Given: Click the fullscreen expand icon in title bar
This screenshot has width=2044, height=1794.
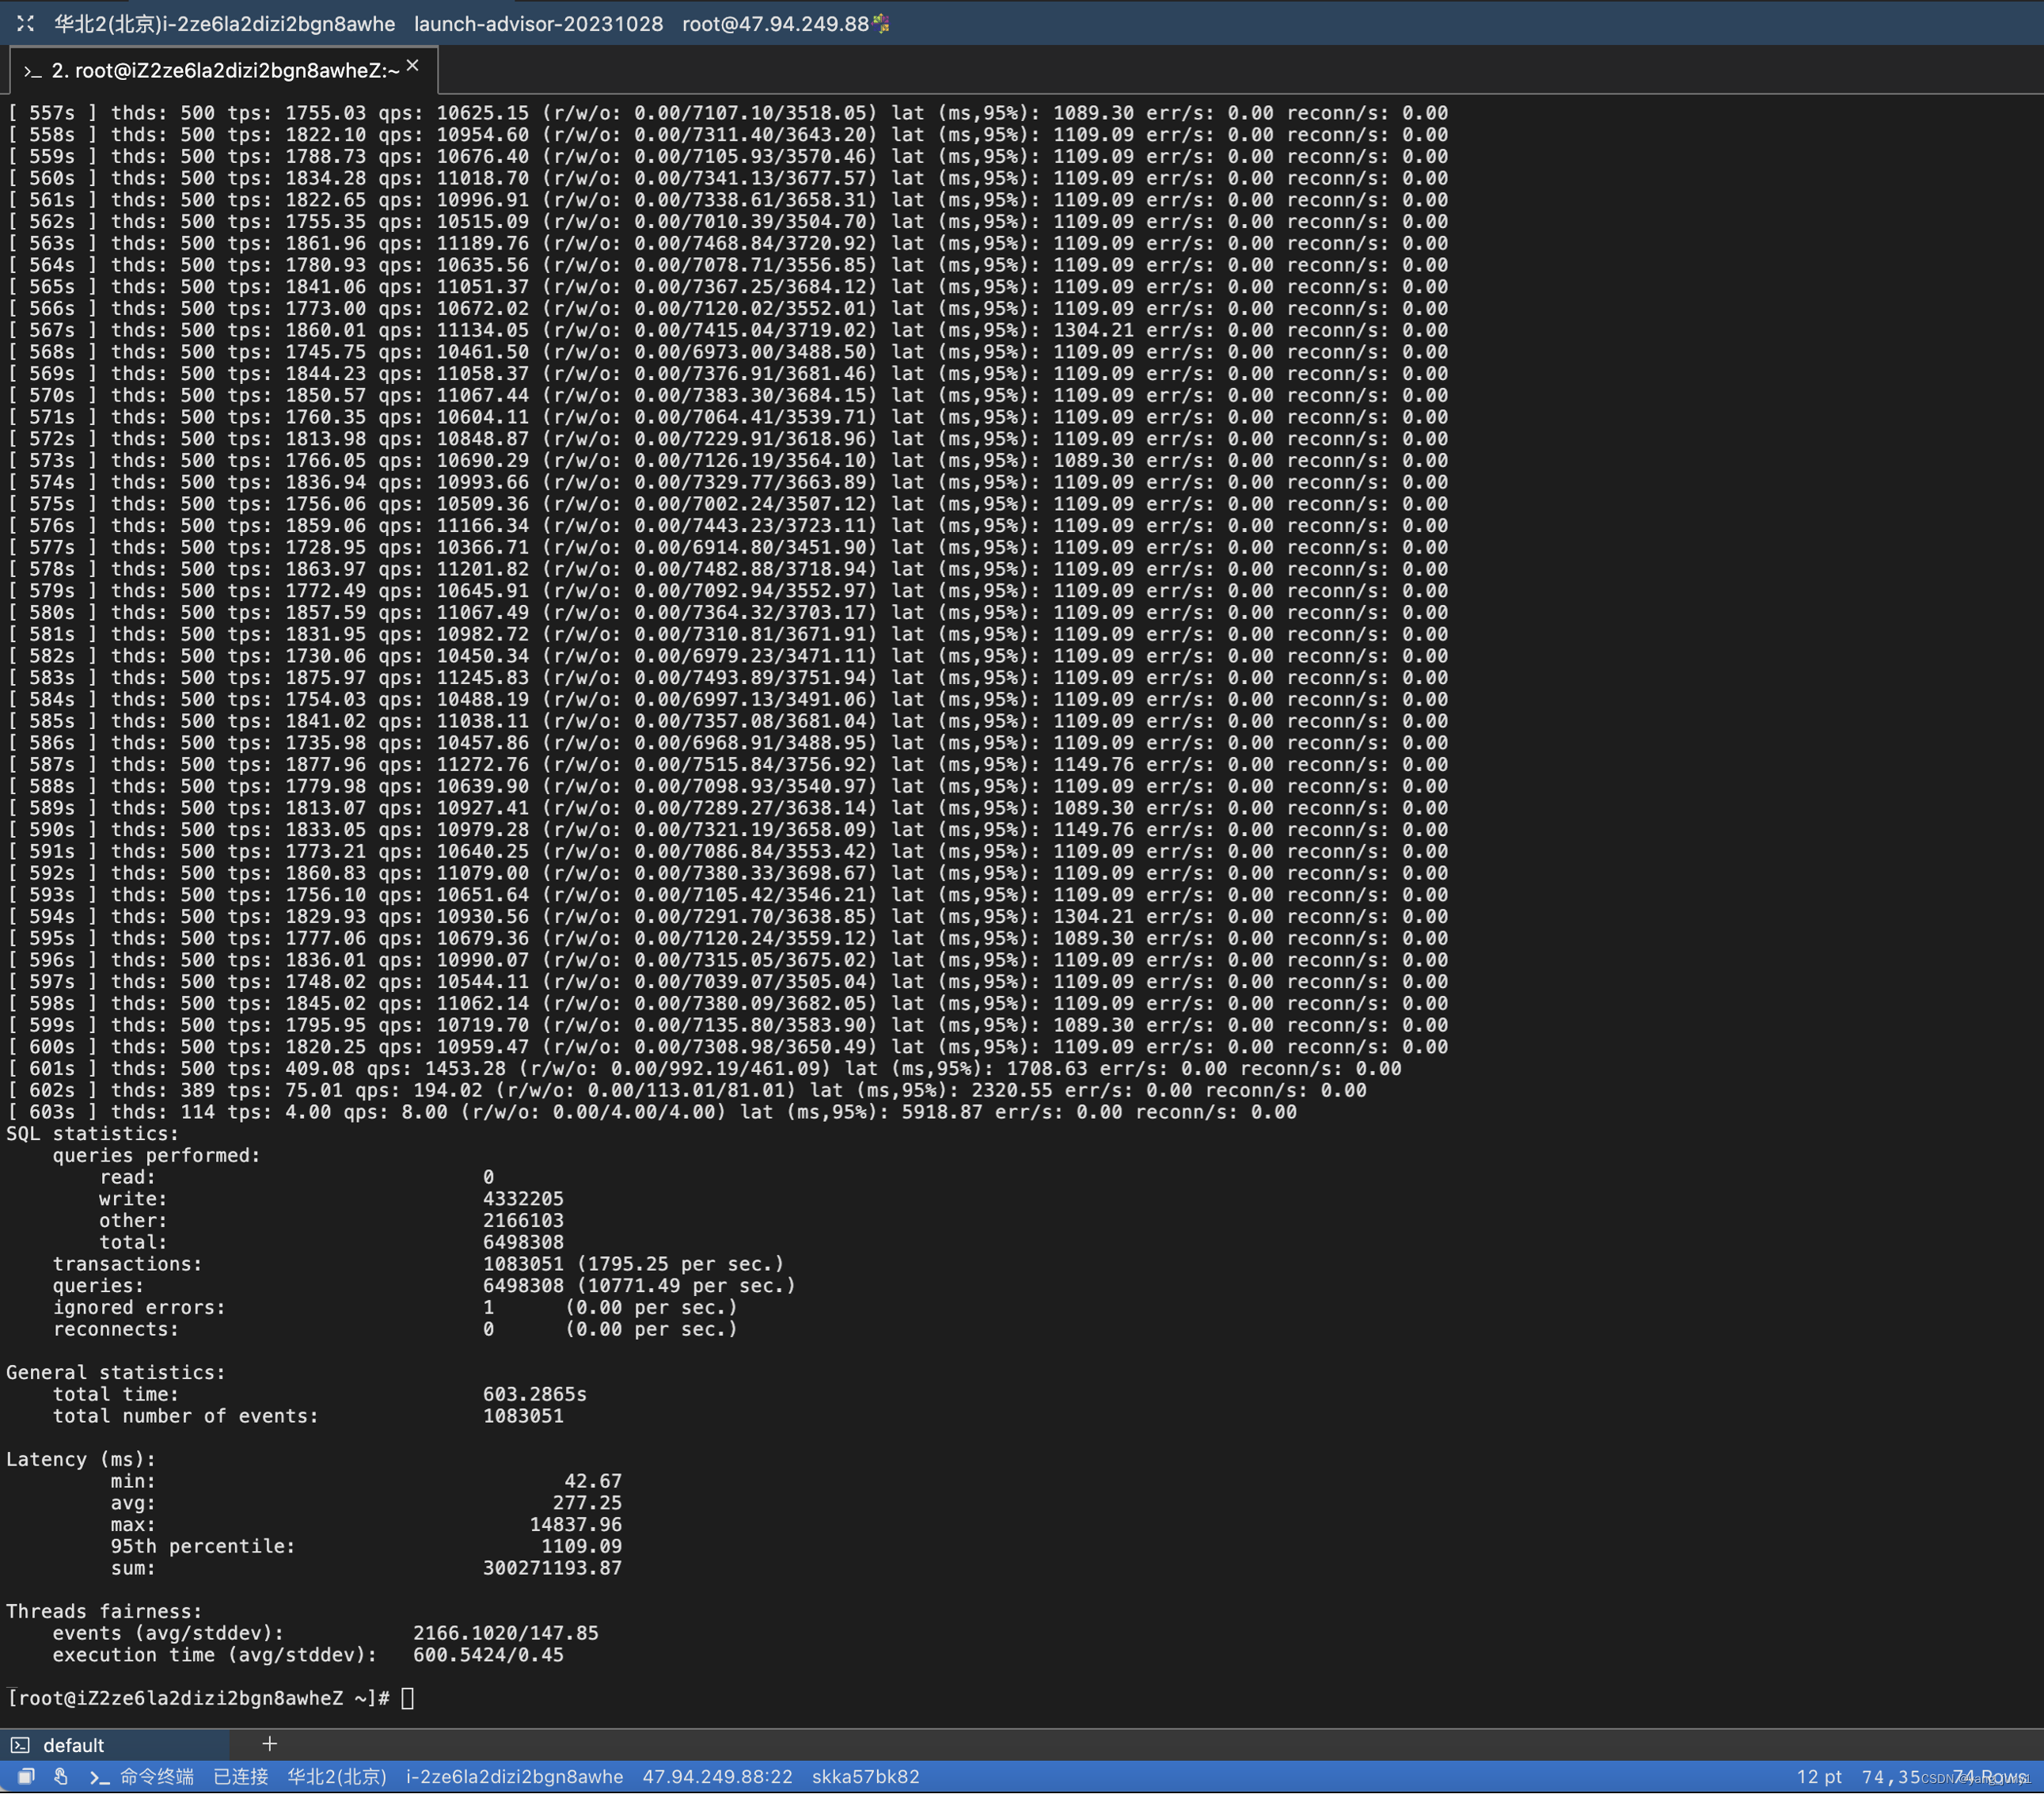Looking at the screenshot, I should 26,23.
